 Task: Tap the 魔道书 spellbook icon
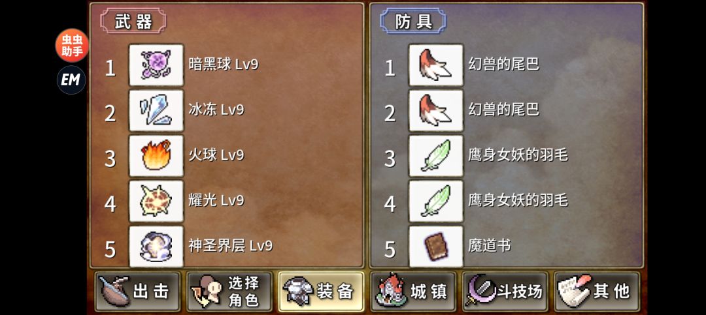pos(436,247)
